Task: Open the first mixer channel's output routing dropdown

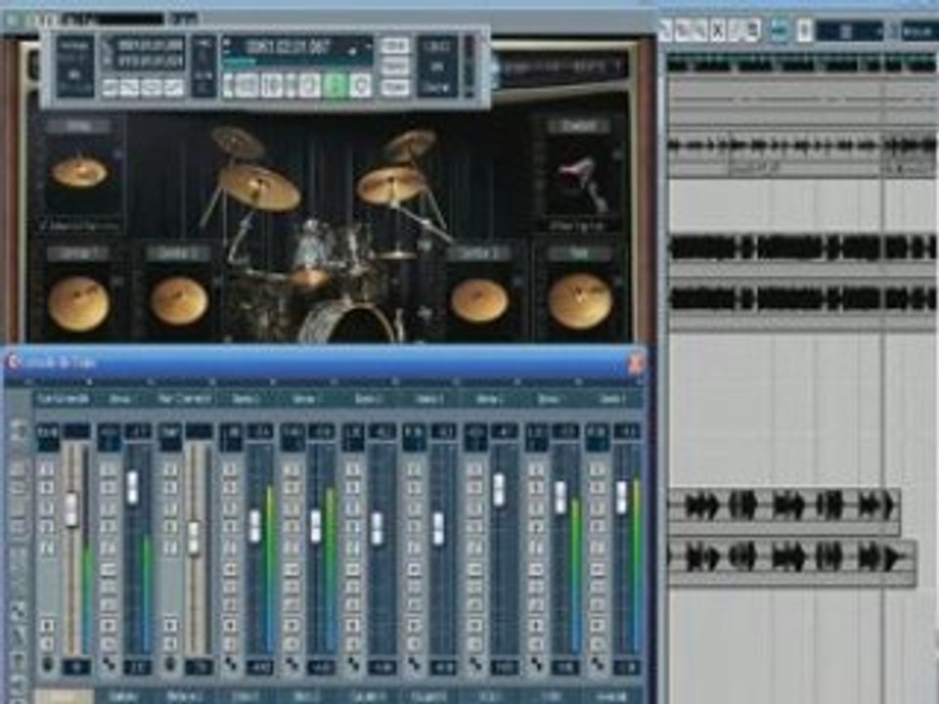Action: (x=63, y=399)
